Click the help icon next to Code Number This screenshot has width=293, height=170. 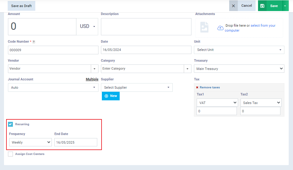34,42
